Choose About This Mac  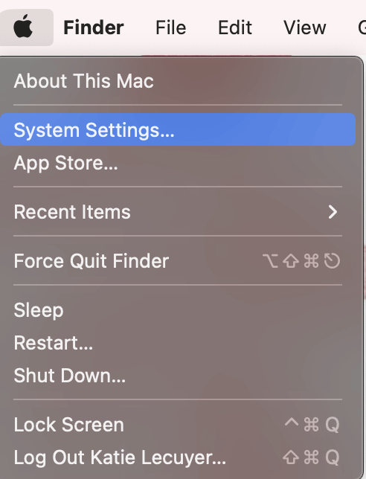pos(178,80)
